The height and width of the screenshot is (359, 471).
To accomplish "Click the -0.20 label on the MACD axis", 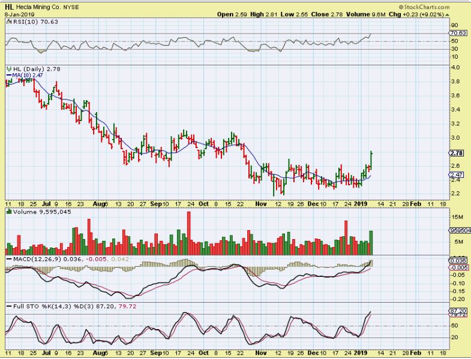I will pos(457,299).
